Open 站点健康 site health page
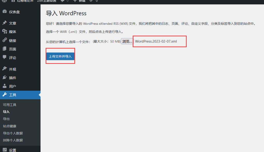Viewport: 264px width, 152px height. 10,126
